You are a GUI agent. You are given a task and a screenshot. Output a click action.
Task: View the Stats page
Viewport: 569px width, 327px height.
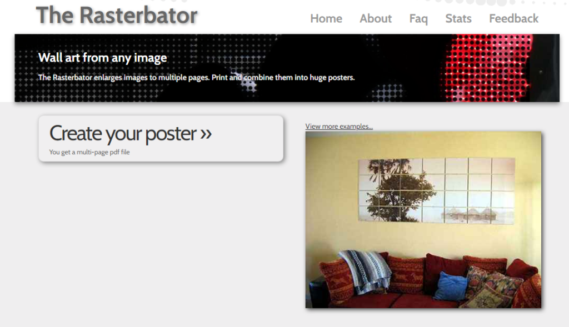pyautogui.click(x=458, y=18)
